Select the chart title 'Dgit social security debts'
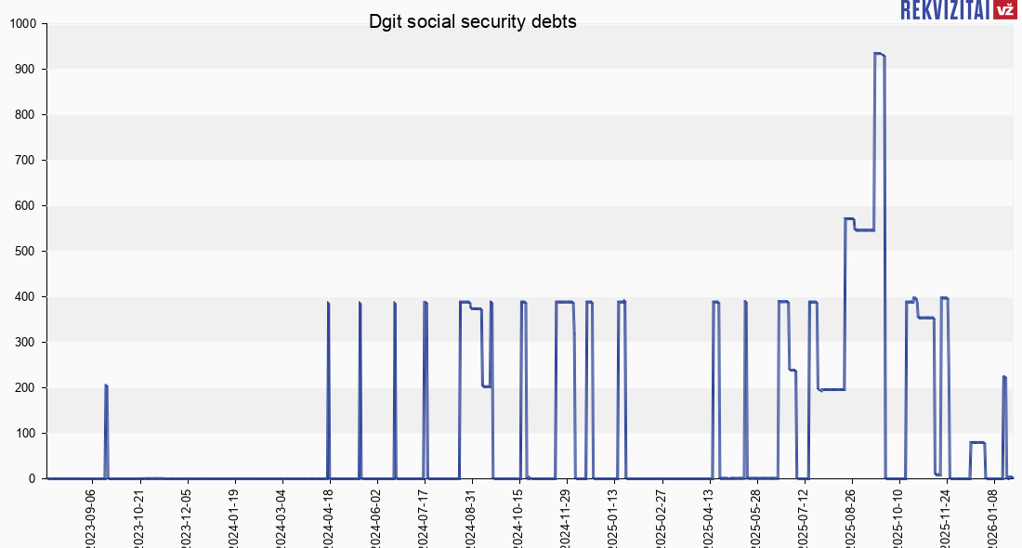 (x=473, y=22)
